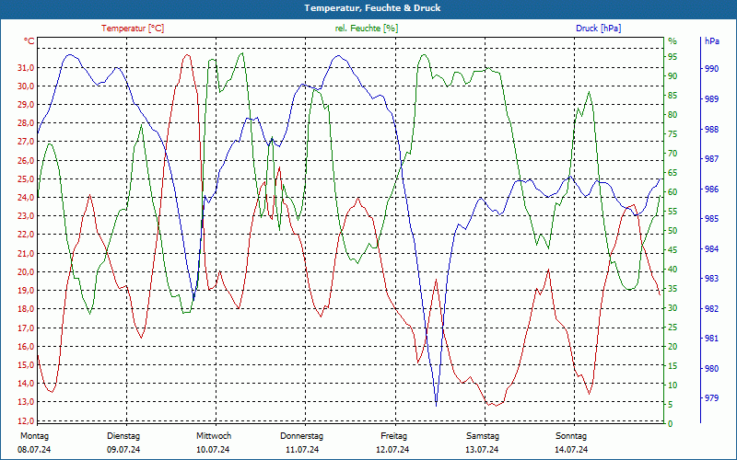737x460 pixels.
Task: Click the date '14.07.24'
Action: [x=571, y=450]
